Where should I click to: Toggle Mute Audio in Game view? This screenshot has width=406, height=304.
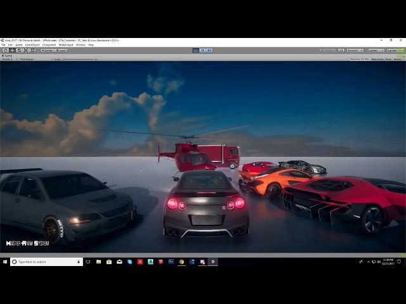coord(377,59)
